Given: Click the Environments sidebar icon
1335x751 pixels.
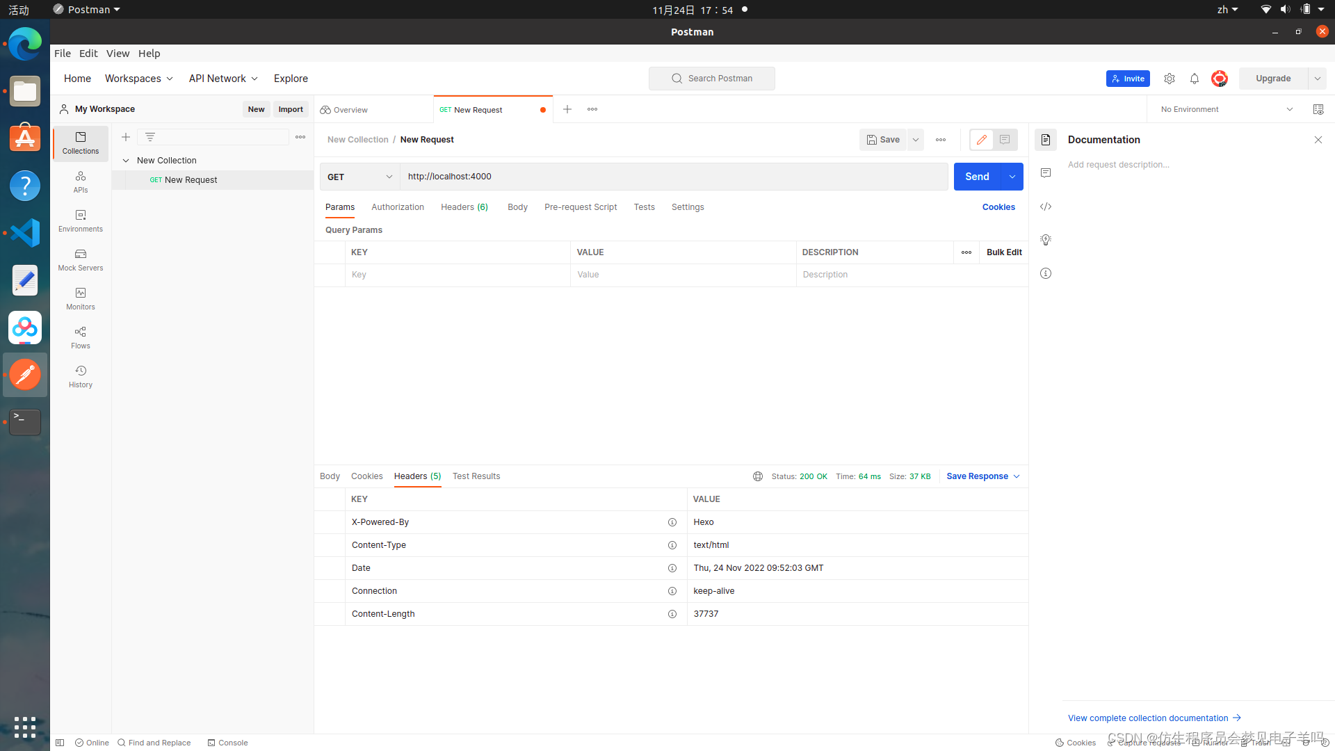Looking at the screenshot, I should pyautogui.click(x=80, y=220).
